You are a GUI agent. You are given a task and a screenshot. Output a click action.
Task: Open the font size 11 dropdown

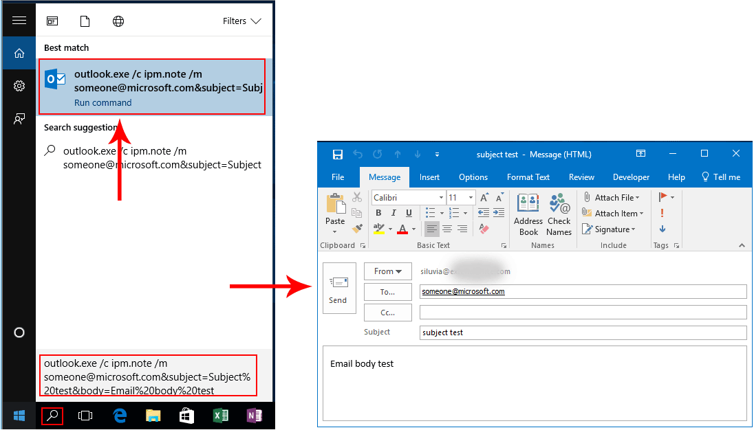click(471, 198)
